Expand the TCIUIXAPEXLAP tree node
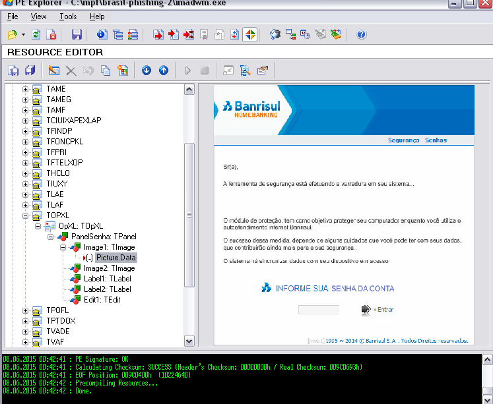Image resolution: width=493 pixels, height=404 pixels. 26,121
